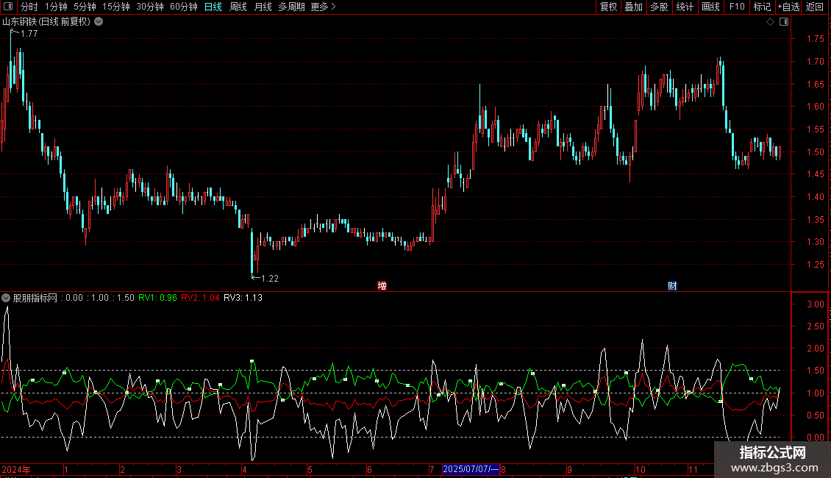Screen dimensions: 831x478
Task: Switch to the 月线 monthly tab
Action: tap(263, 7)
